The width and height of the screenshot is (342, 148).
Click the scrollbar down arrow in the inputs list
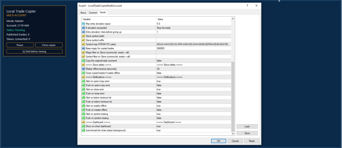(233, 133)
